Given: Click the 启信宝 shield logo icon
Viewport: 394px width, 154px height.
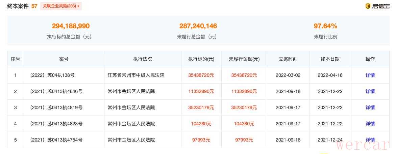Looking at the screenshot, I should 368,6.
